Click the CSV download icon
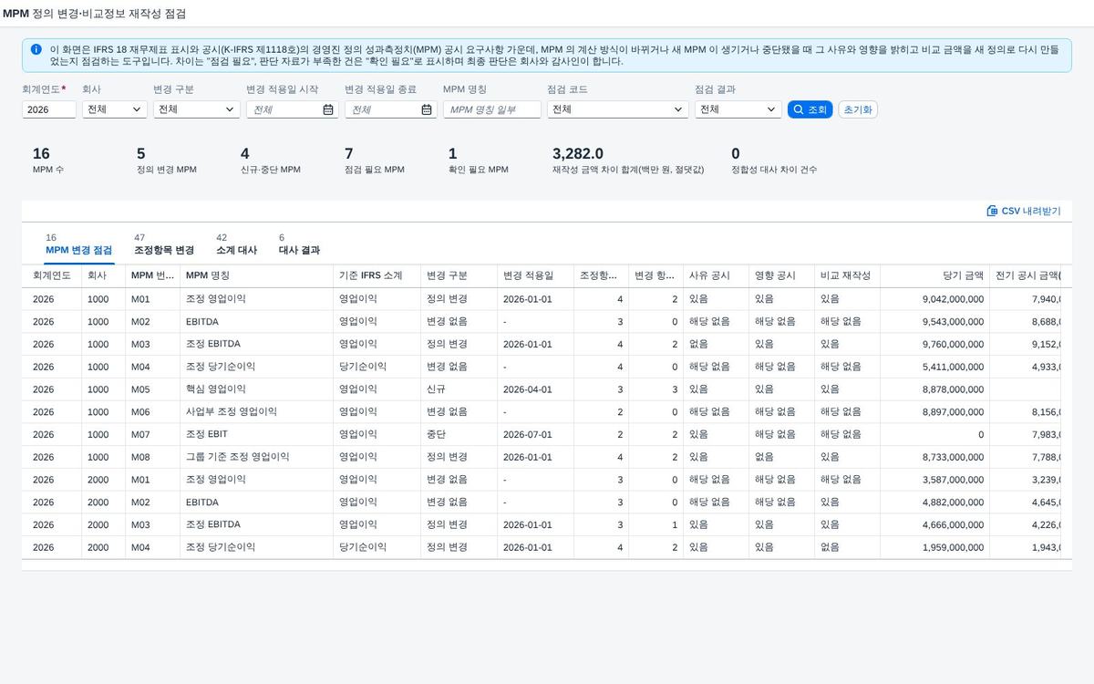The width and height of the screenshot is (1094, 684). click(992, 211)
